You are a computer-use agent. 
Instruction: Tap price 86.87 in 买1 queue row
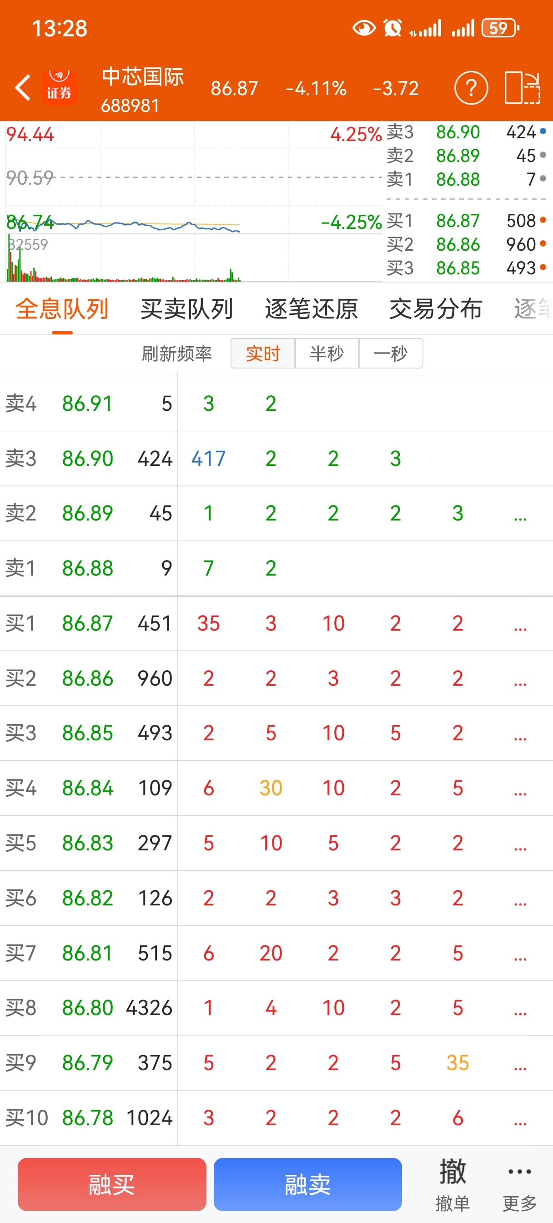(x=87, y=623)
